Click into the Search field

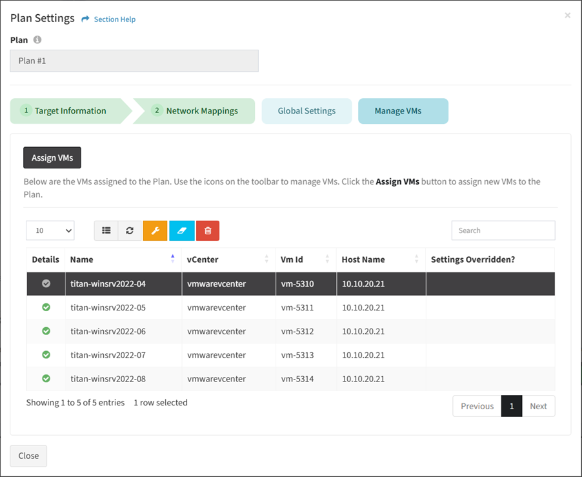[x=503, y=230]
